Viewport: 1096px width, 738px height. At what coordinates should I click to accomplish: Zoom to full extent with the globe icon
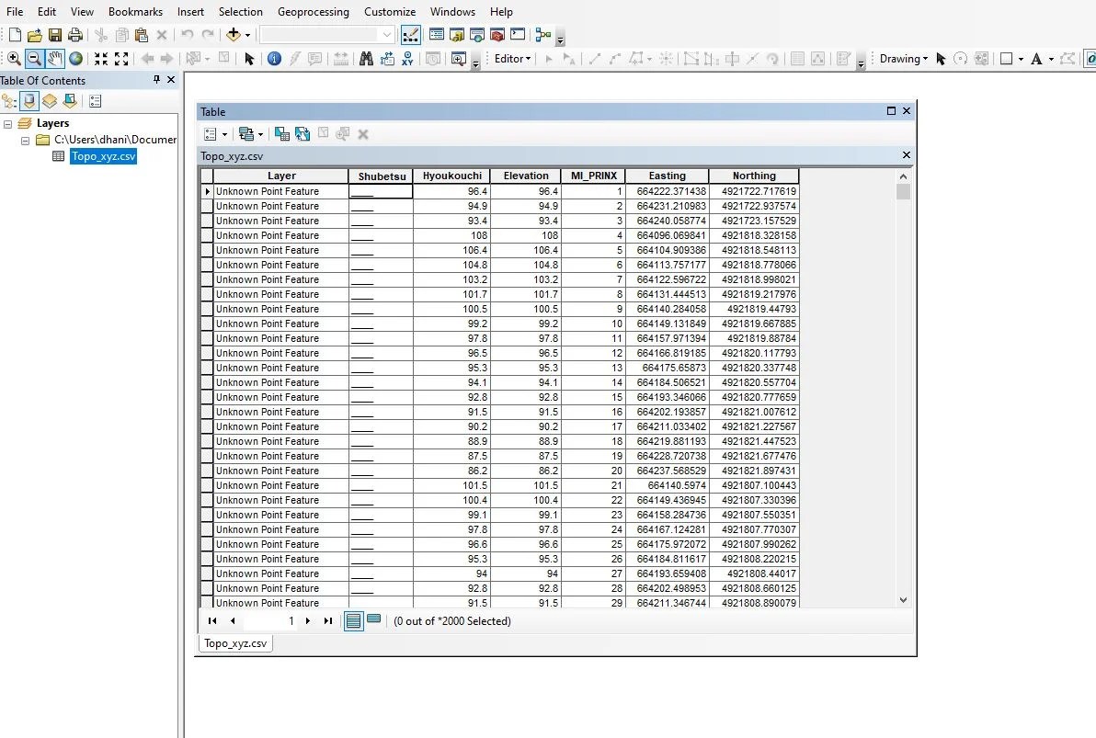coord(75,58)
